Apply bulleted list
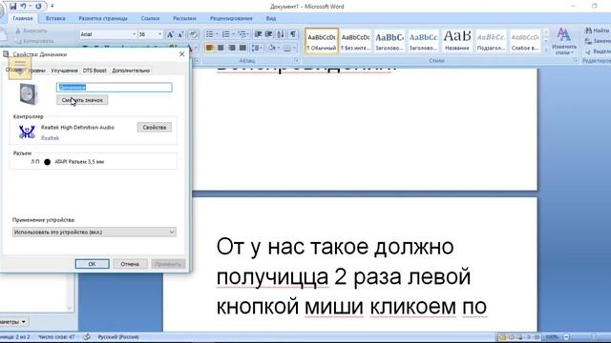This screenshot has height=343, width=611. click(209, 34)
